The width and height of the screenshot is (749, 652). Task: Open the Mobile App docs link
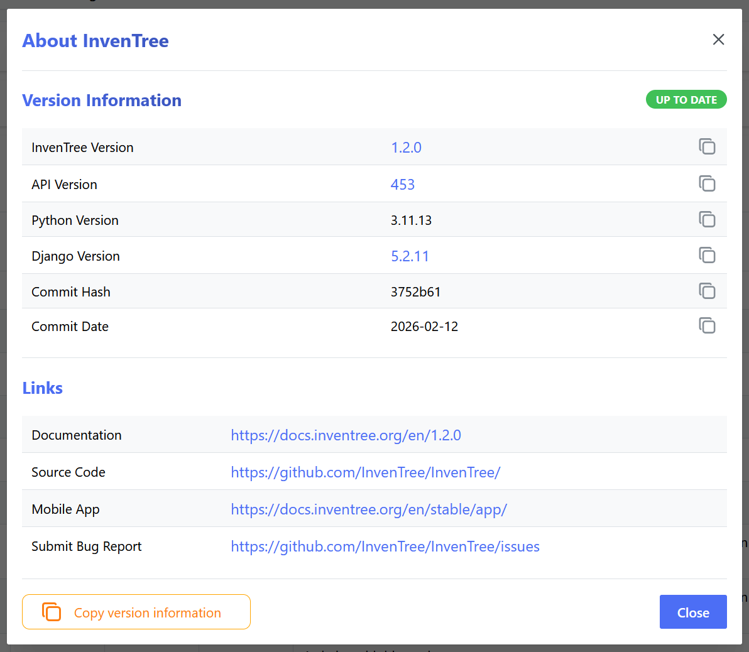point(368,509)
